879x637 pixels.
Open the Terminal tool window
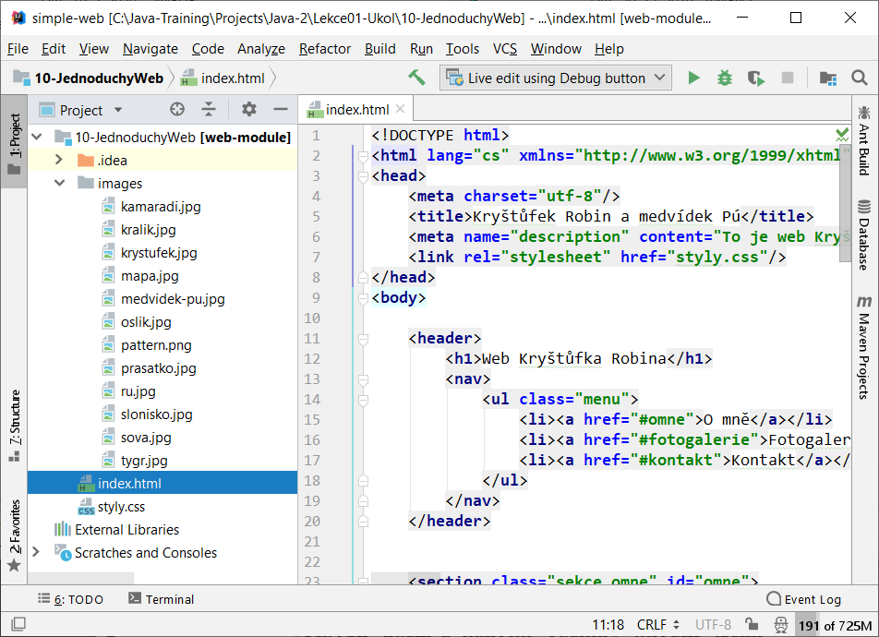tap(162, 599)
